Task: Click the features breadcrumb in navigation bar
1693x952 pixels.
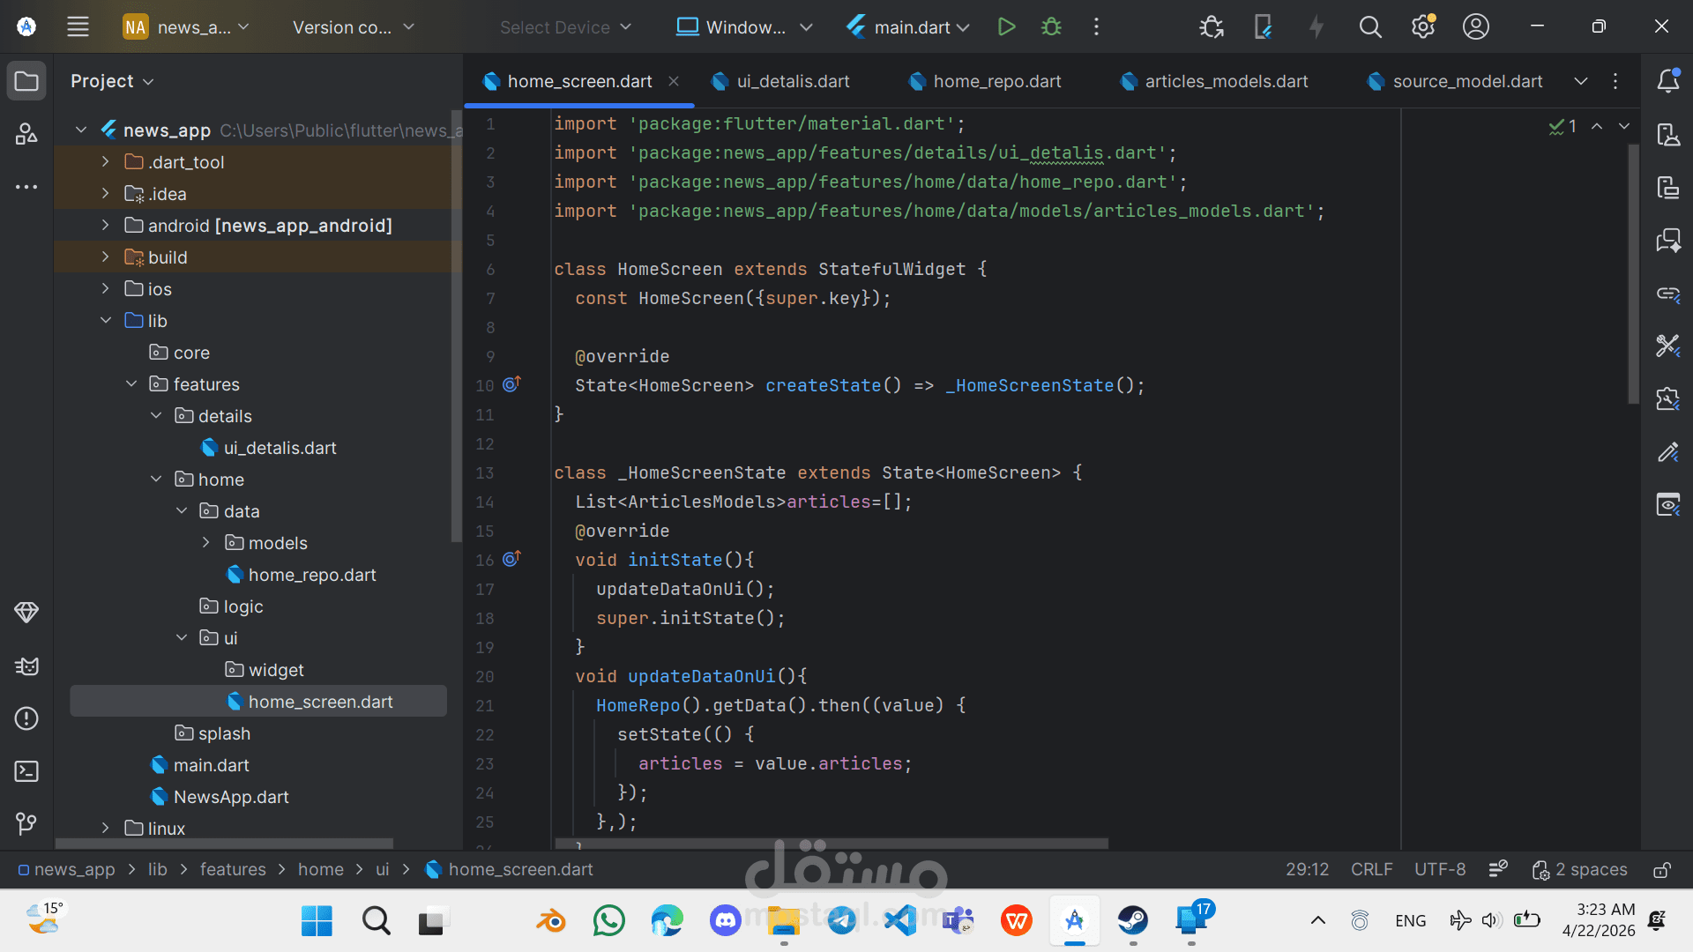Action: pos(233,869)
